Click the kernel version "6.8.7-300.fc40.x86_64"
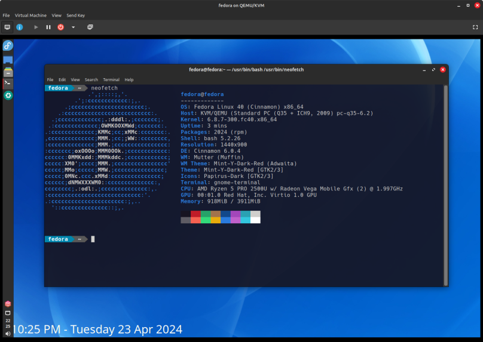Screen dimensions: 483x342 tap(242, 119)
